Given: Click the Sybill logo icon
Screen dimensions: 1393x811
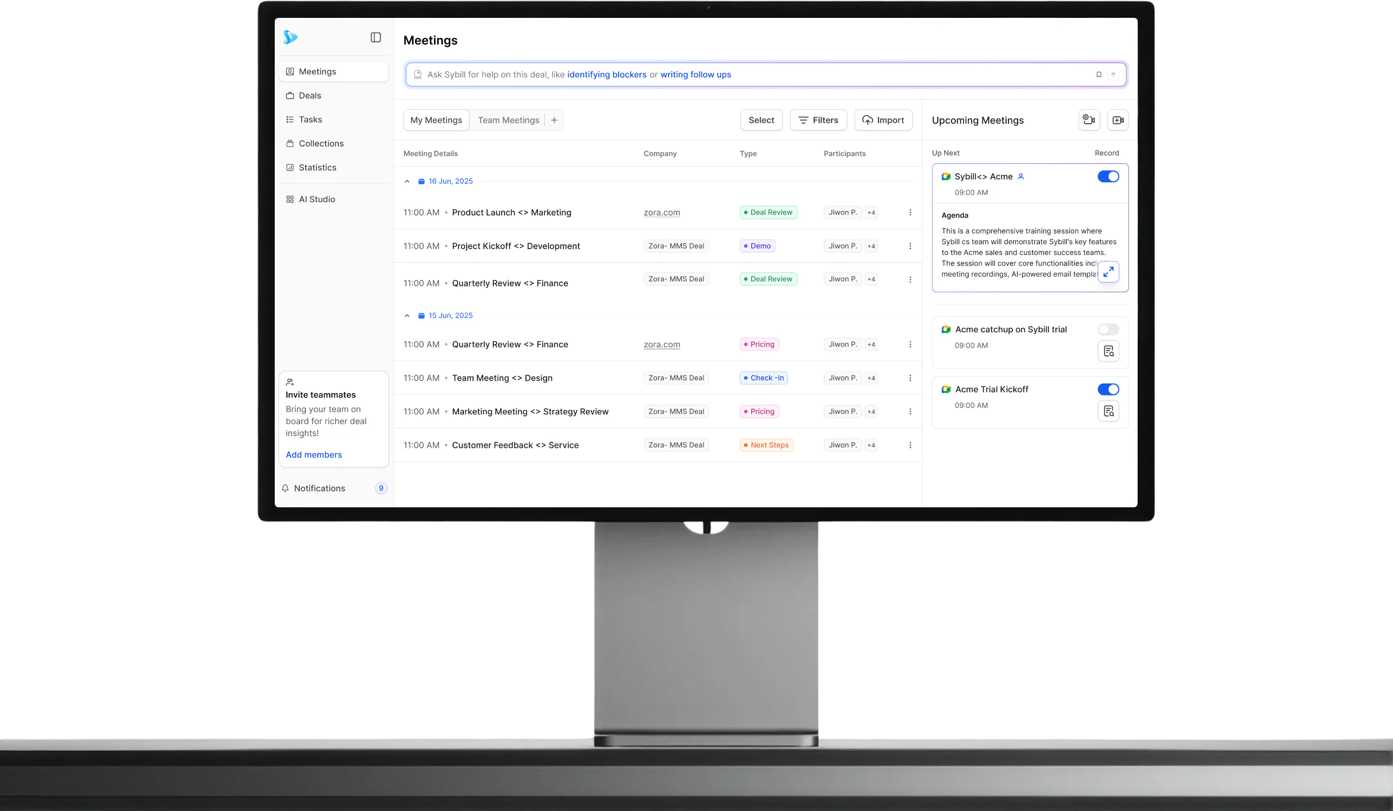Looking at the screenshot, I should click(290, 37).
